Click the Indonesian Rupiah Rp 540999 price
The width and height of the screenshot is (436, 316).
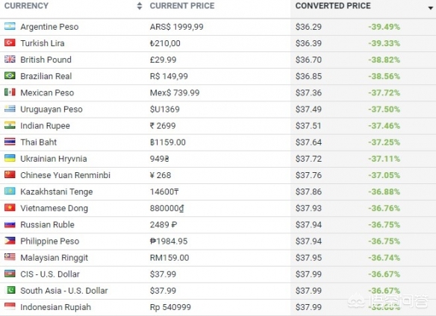pyautogui.click(x=170, y=307)
